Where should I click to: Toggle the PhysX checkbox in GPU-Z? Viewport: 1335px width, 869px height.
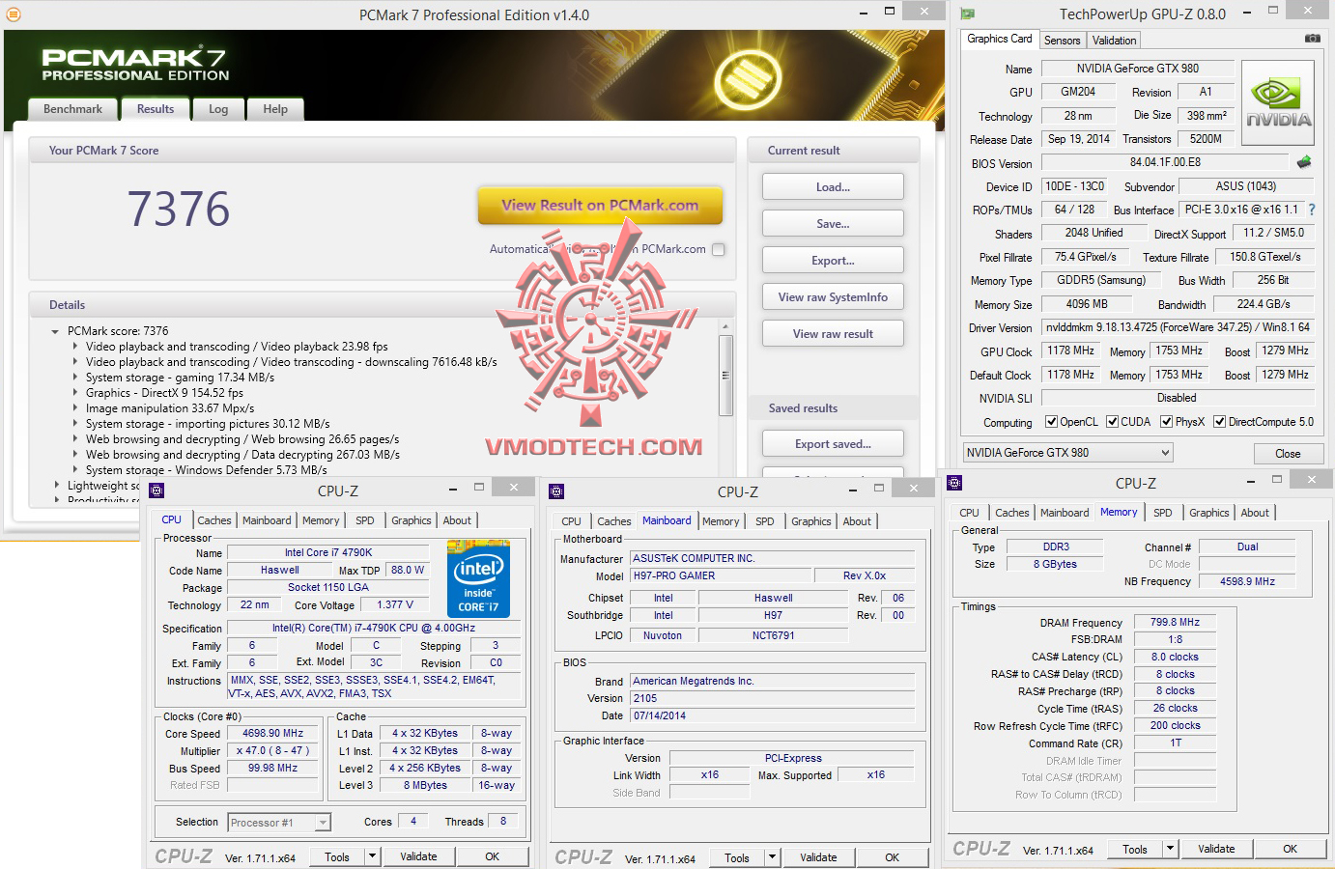(1166, 422)
